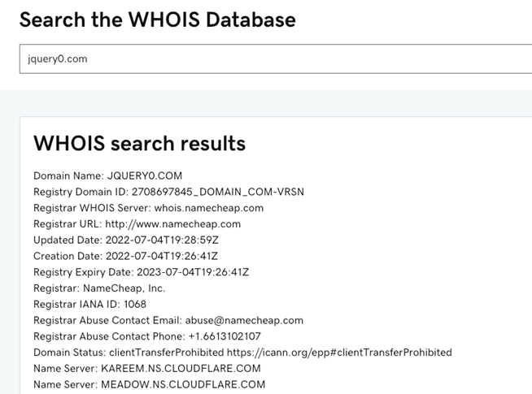Click the Creation Date 2022-07-04T19:26:41Z value
The height and width of the screenshot is (394, 532).
tap(162, 256)
